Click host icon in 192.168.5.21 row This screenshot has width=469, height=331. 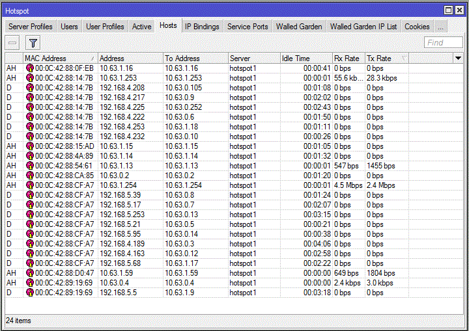coord(29,224)
